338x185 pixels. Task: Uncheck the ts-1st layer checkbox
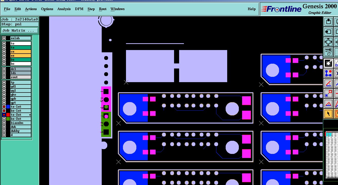click(4, 107)
